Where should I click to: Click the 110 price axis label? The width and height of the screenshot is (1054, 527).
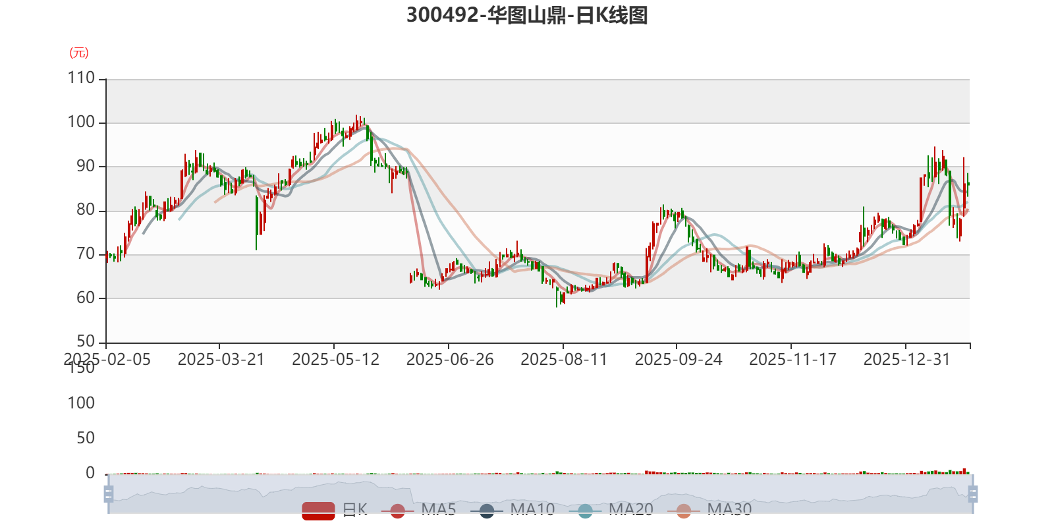click(82, 78)
